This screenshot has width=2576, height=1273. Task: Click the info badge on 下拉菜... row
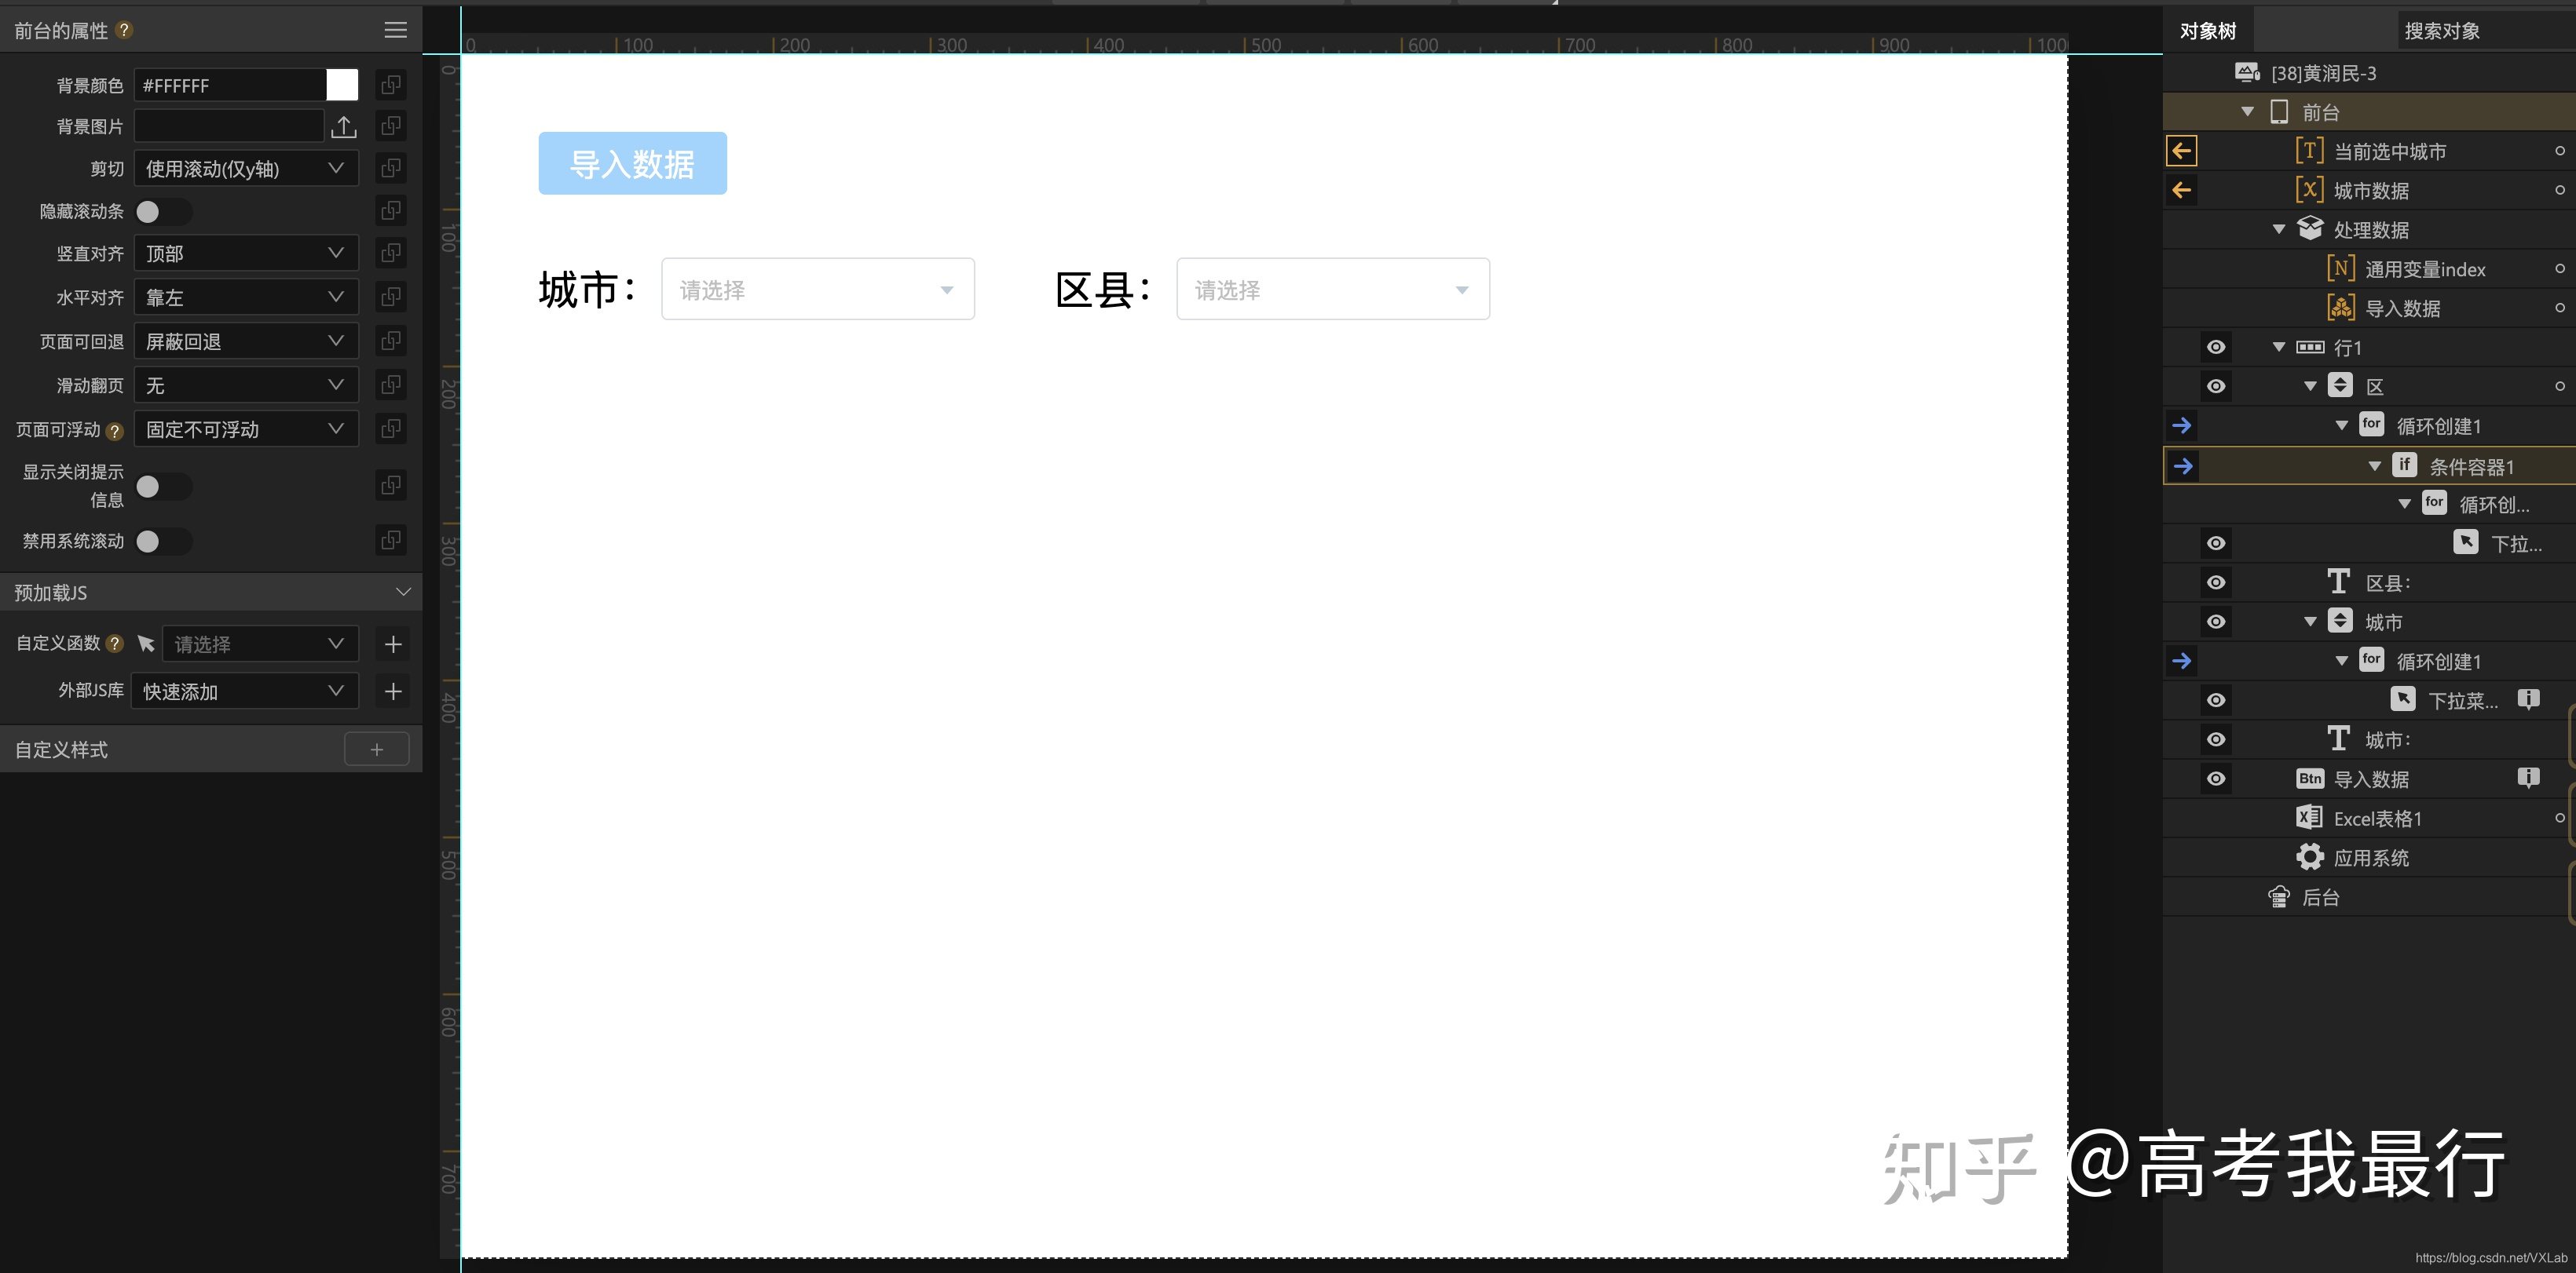pyautogui.click(x=2528, y=699)
